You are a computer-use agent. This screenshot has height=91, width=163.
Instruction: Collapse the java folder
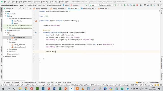(6, 16)
